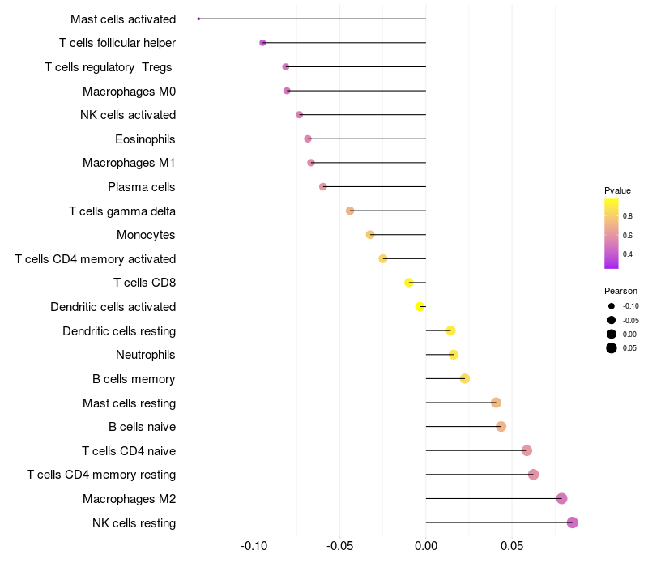Select the 0.05 x-axis tick label
The width and height of the screenshot is (648, 567).
coord(512,546)
